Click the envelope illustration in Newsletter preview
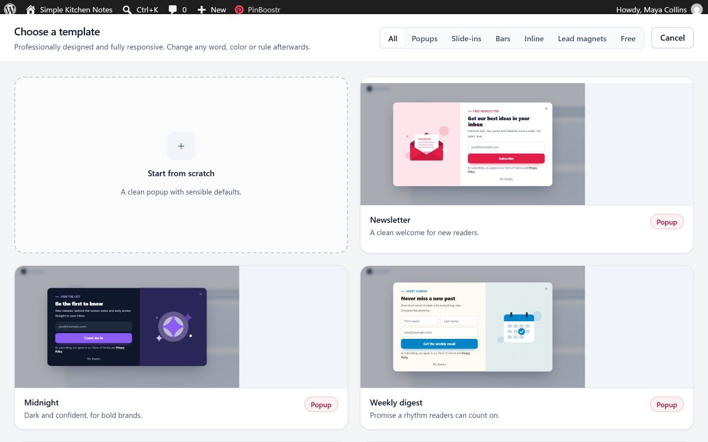 pyautogui.click(x=427, y=146)
